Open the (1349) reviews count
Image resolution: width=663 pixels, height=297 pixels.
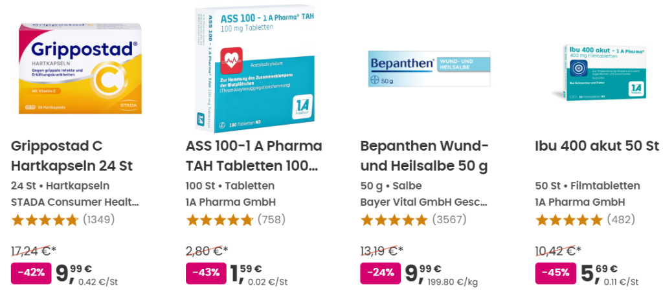coord(99,220)
